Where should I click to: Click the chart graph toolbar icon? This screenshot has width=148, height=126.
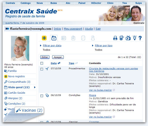tap(83, 38)
